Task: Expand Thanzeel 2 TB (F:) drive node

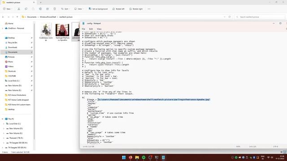Action: [4, 138]
